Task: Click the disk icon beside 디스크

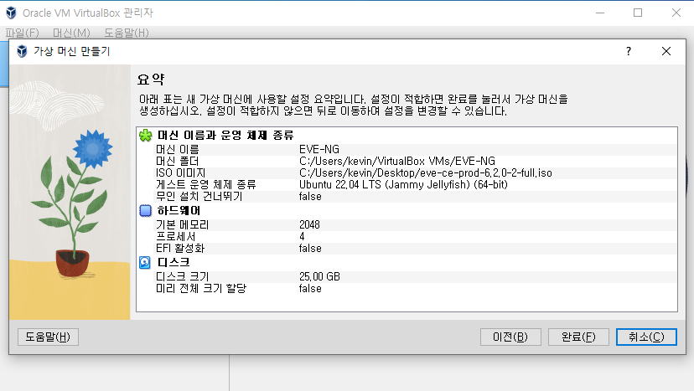Action: pyautogui.click(x=145, y=262)
